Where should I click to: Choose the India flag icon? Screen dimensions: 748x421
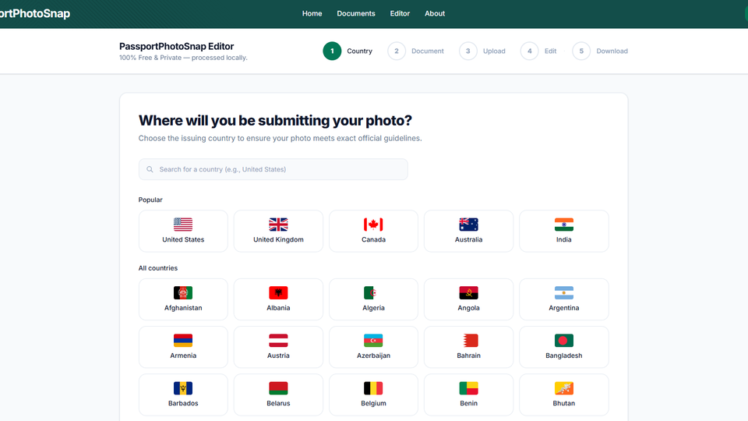tap(563, 225)
